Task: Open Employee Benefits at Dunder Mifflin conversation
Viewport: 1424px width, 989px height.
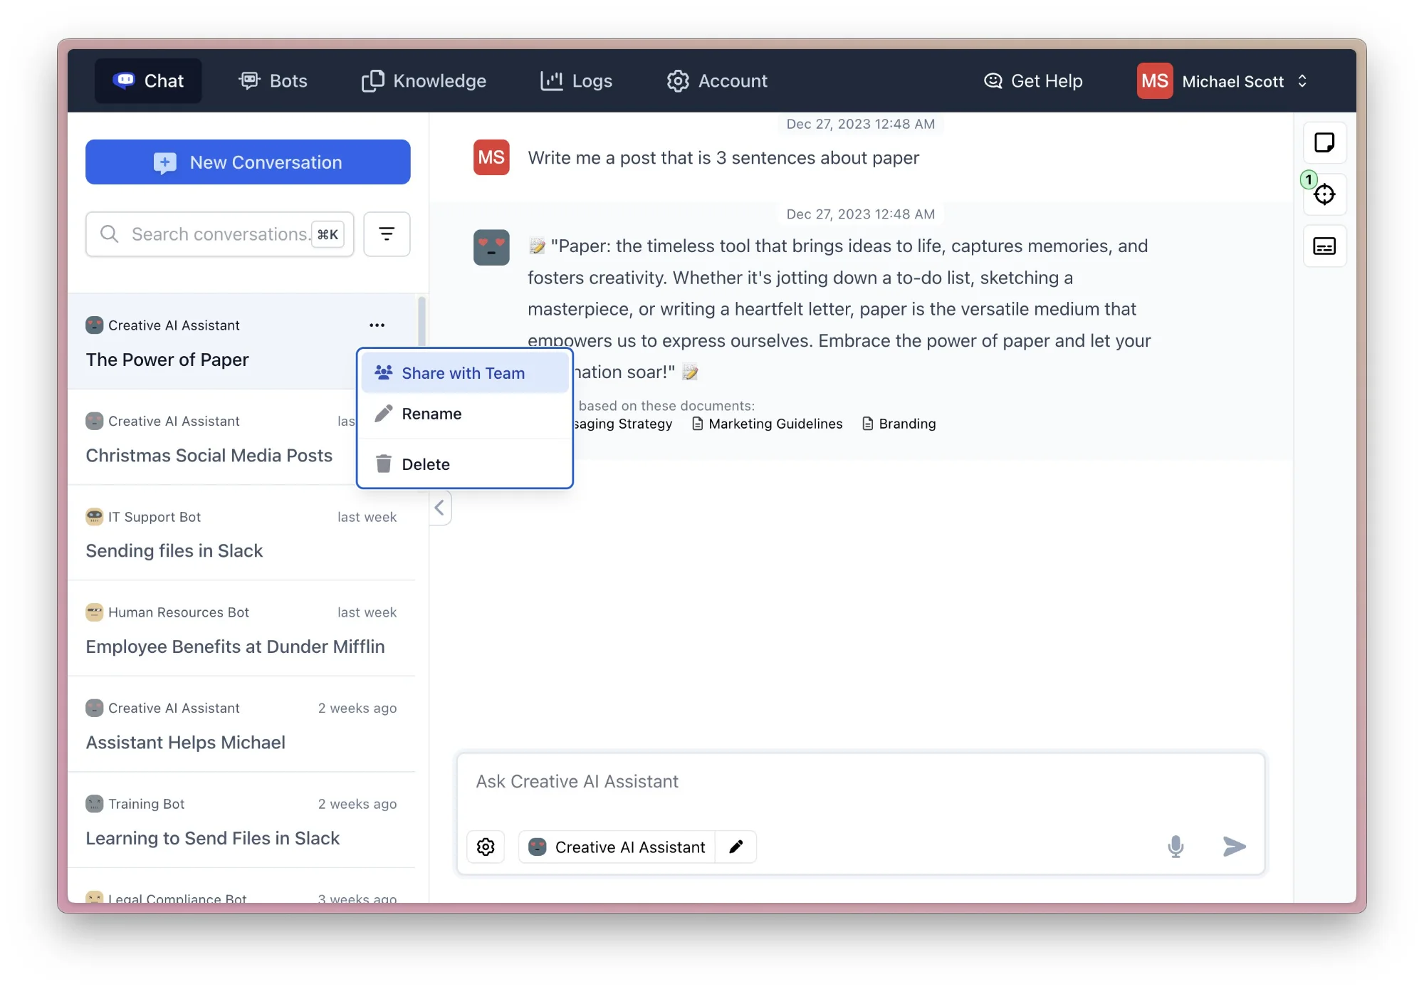Action: click(x=241, y=629)
